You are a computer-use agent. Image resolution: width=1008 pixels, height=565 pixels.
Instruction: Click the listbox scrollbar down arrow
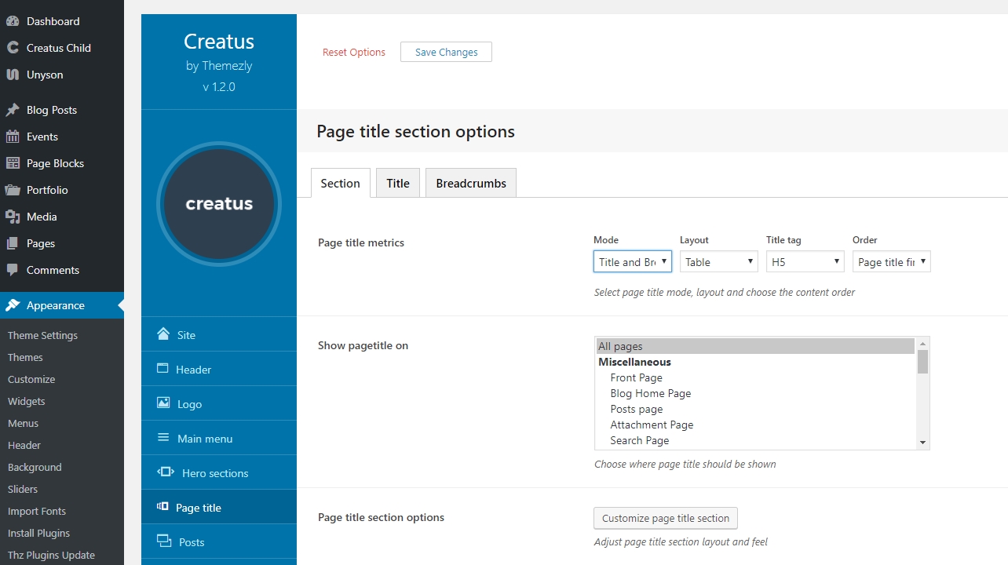click(x=923, y=443)
